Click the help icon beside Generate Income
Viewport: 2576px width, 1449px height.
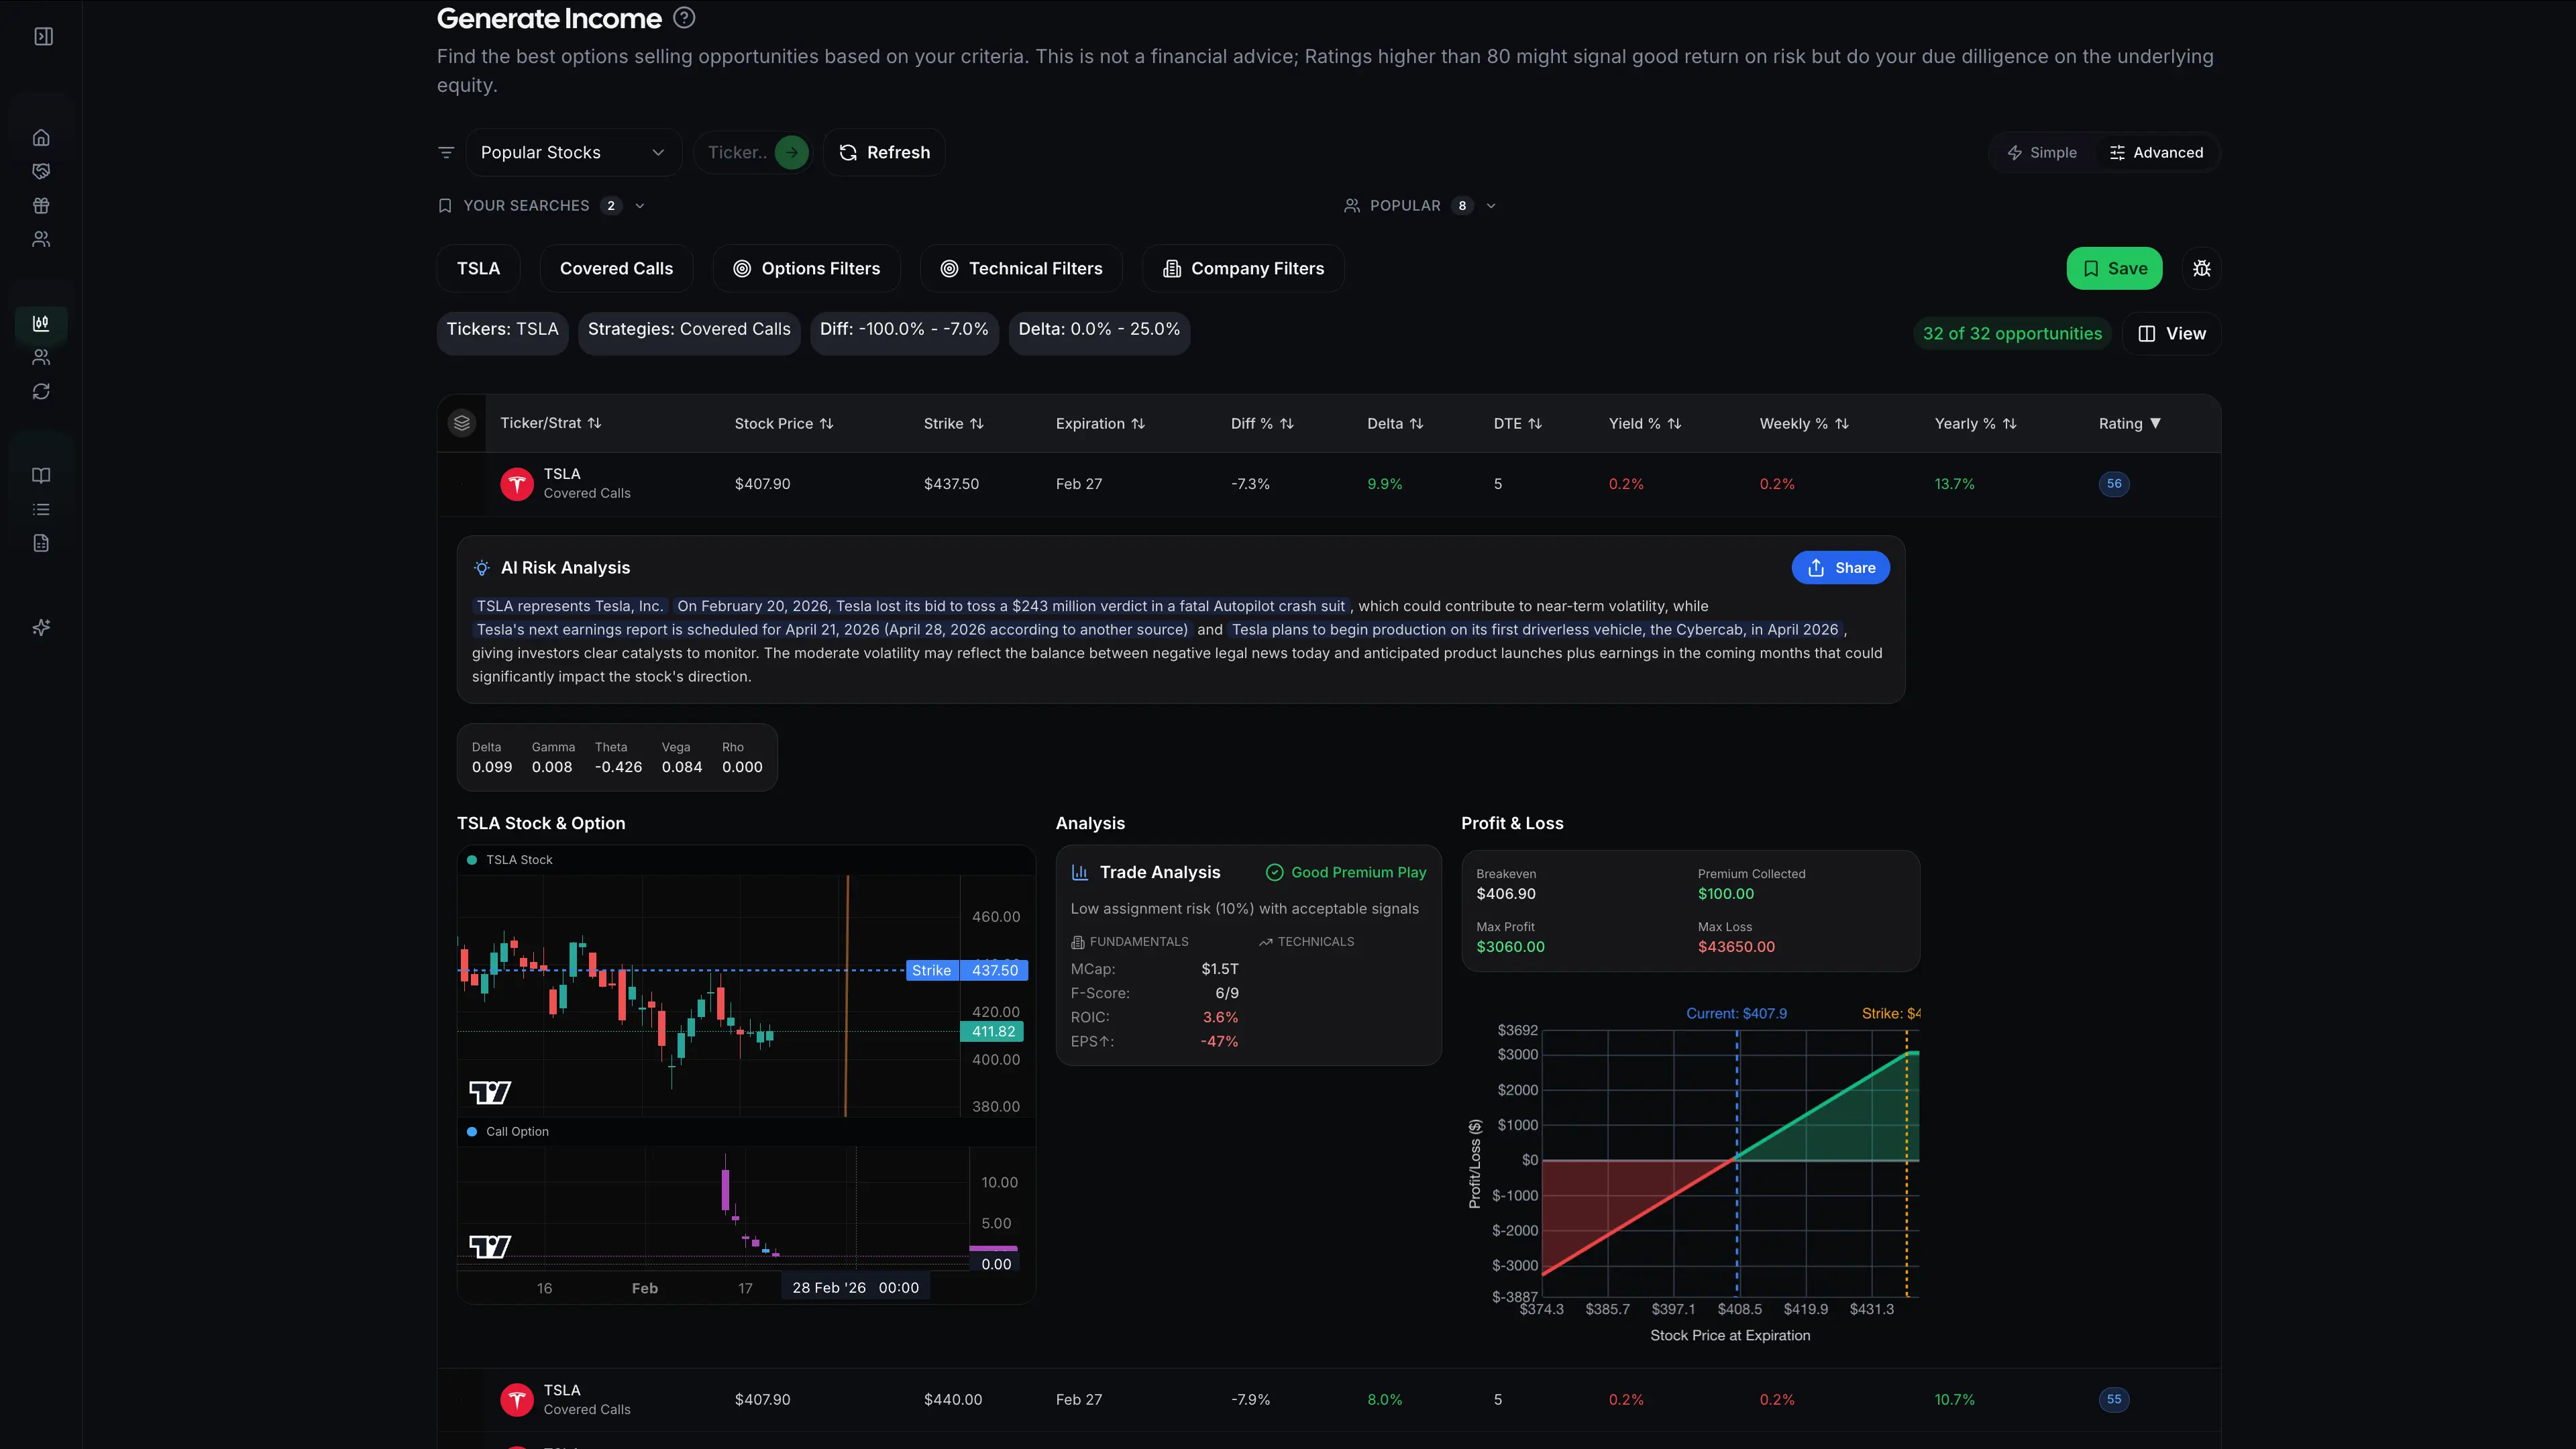[684, 18]
